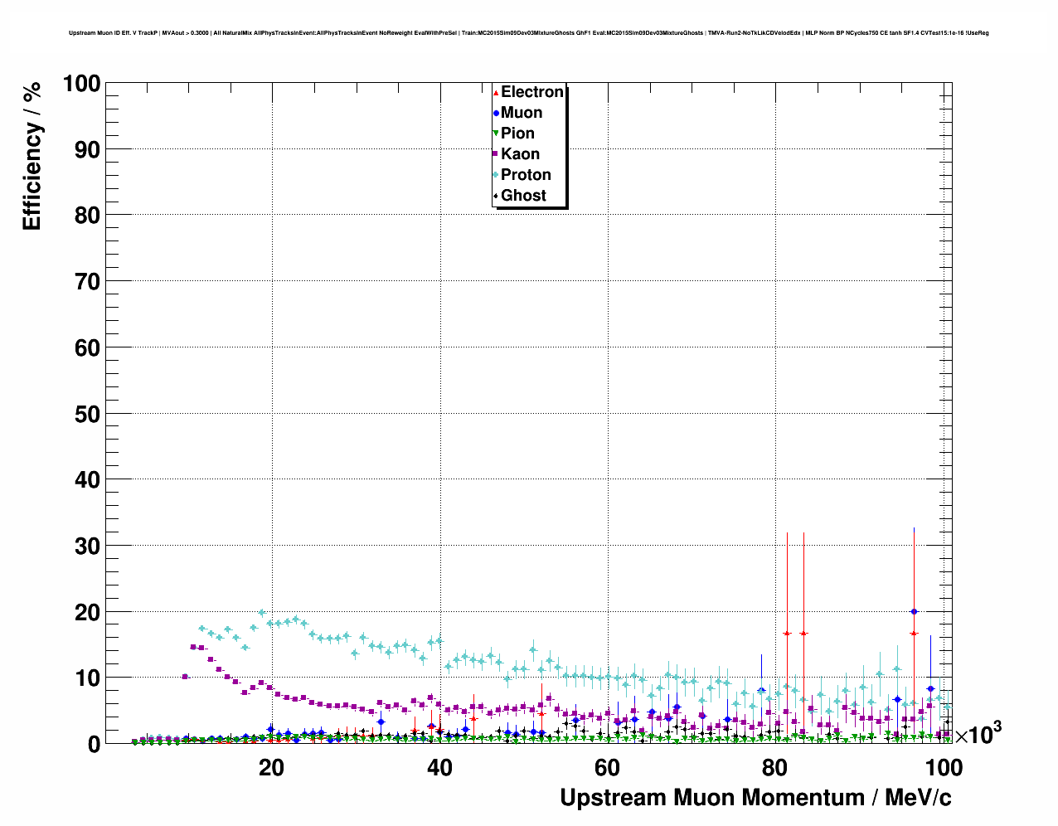Click y-axis label 40
Viewport: 1058px width, 826px height.
pyautogui.click(x=87, y=480)
